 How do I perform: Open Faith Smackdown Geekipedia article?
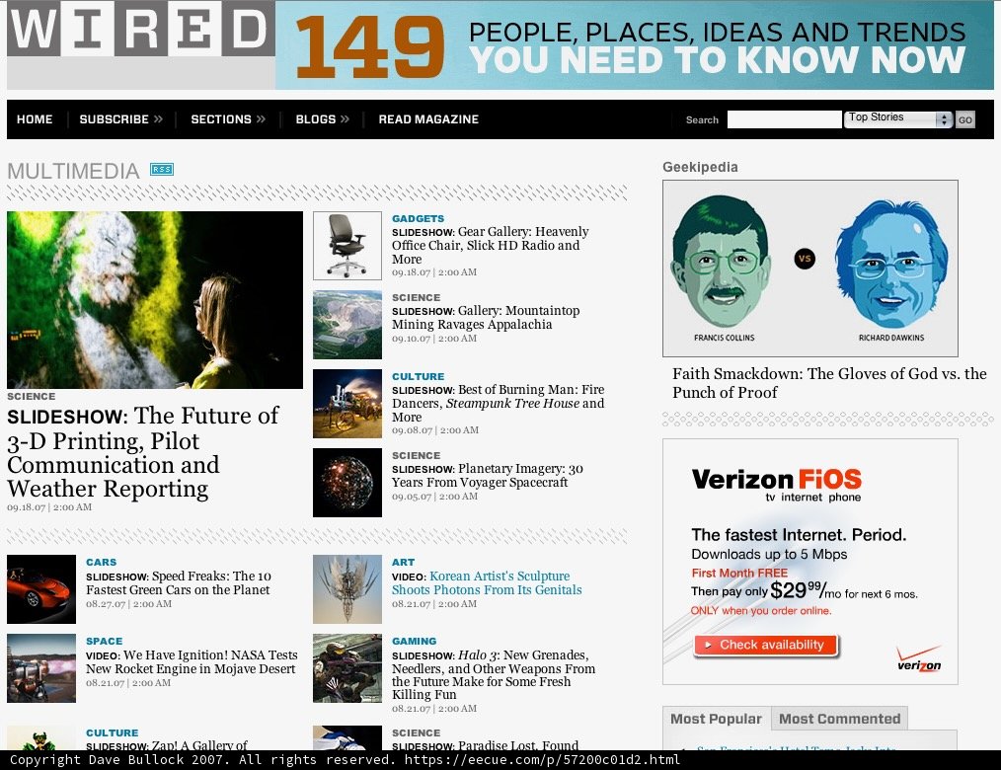pos(829,383)
